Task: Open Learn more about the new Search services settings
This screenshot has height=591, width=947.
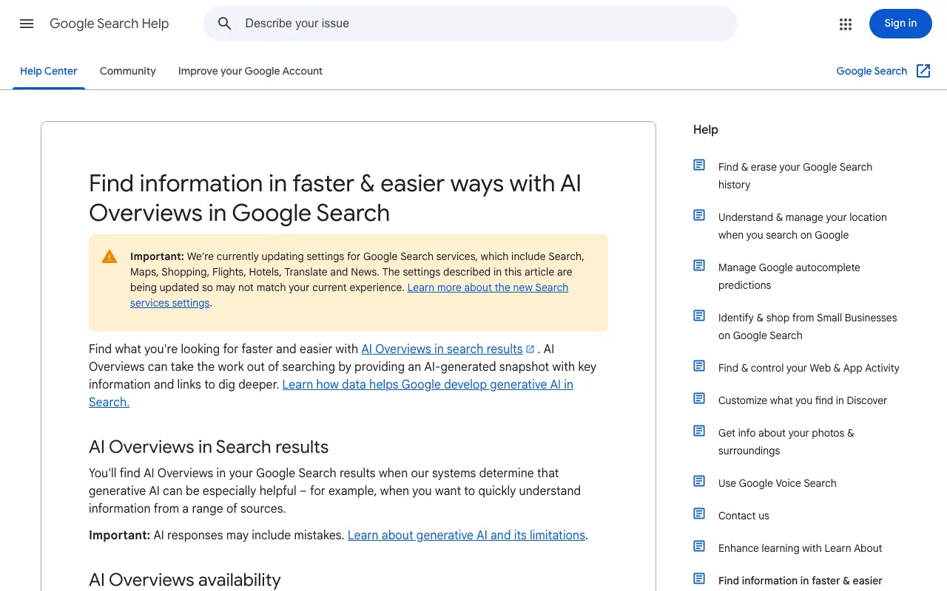Action: (x=349, y=295)
